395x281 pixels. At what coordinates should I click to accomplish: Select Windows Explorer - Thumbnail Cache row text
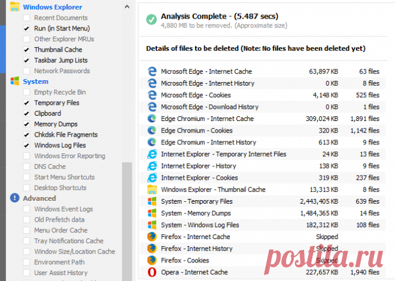coord(213,189)
